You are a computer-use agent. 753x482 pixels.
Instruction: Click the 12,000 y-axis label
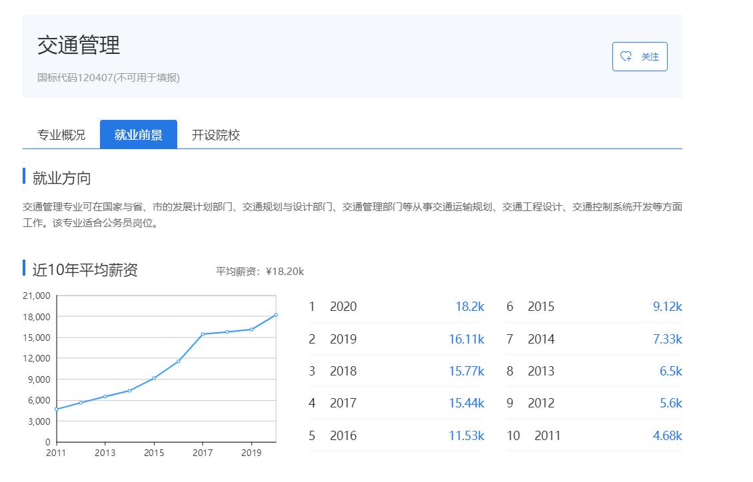click(37, 358)
